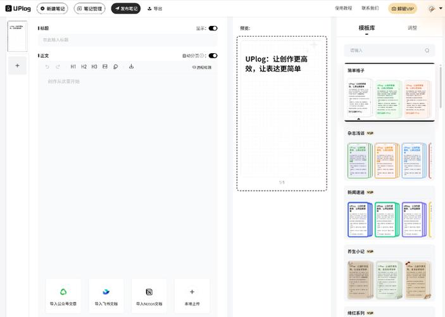Click the auto pagination help icon
This screenshot has height=317, width=445.
[x=202, y=56]
